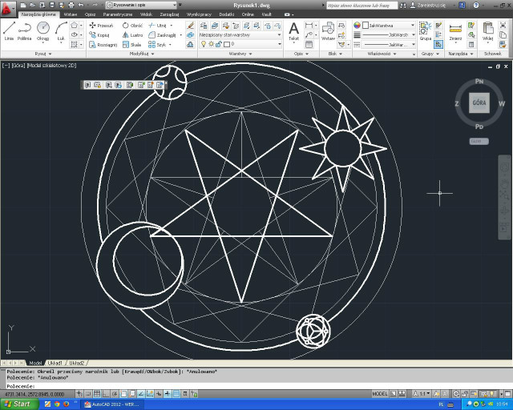Viewport: 513px width, 410px height.
Task: Click the Rozciągnij stretch tool
Action: tap(103, 45)
